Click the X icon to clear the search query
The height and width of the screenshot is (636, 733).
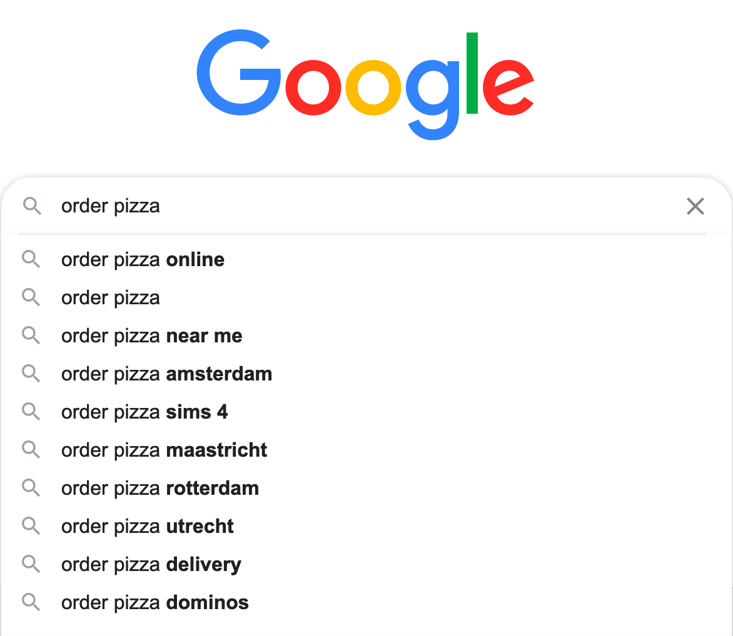(695, 206)
